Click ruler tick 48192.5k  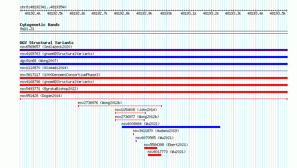pos(55,13)
